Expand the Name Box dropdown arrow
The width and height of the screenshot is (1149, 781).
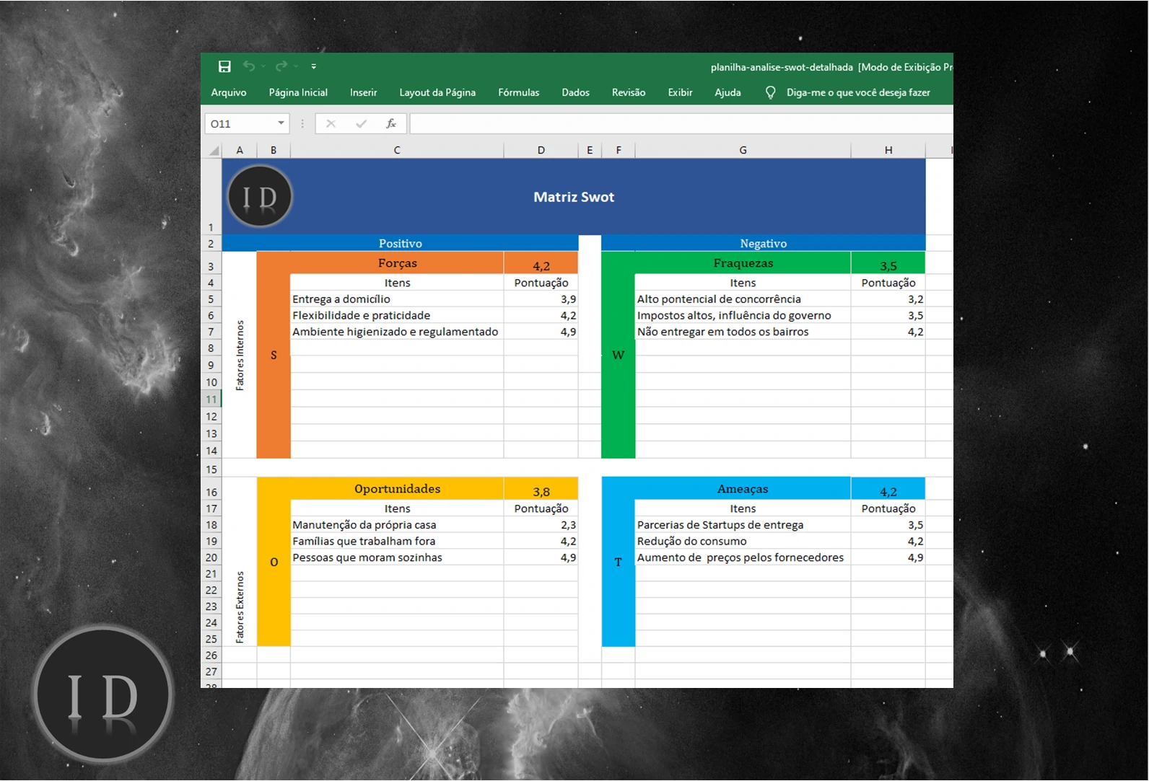click(281, 123)
